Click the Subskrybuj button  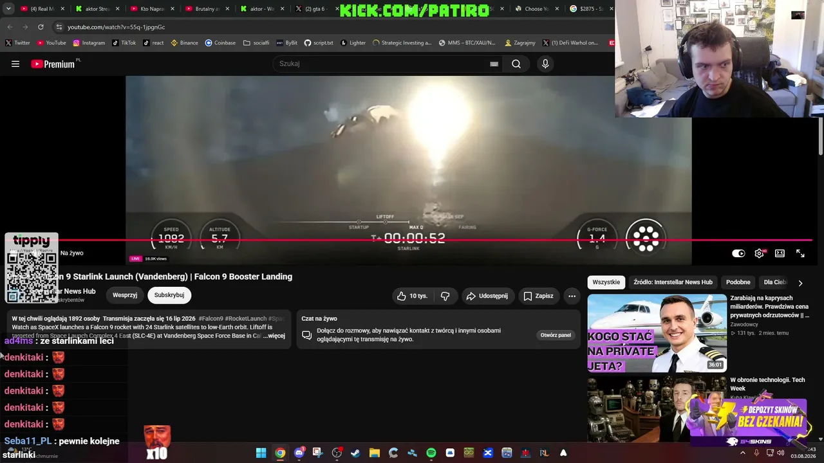(x=169, y=295)
